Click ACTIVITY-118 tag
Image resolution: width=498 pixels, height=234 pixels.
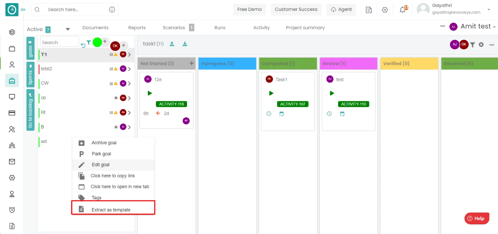click(171, 104)
